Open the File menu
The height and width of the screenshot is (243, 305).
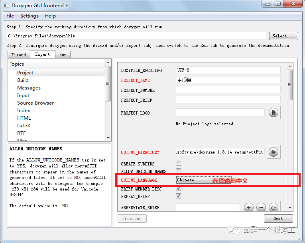coord(10,16)
